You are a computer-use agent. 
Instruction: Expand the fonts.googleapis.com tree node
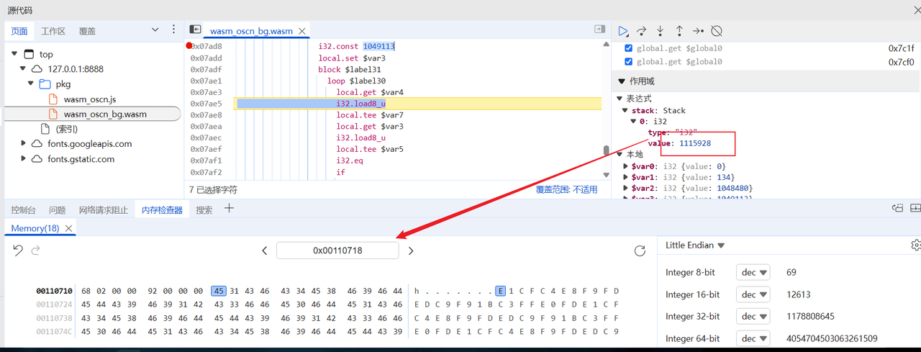pyautogui.click(x=24, y=144)
